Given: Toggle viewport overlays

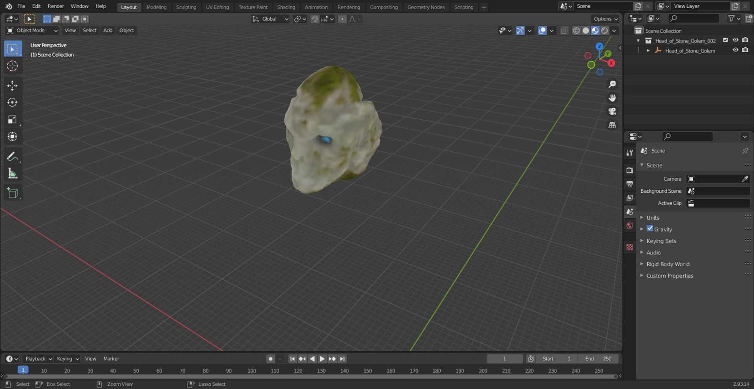Looking at the screenshot, I should (x=542, y=31).
